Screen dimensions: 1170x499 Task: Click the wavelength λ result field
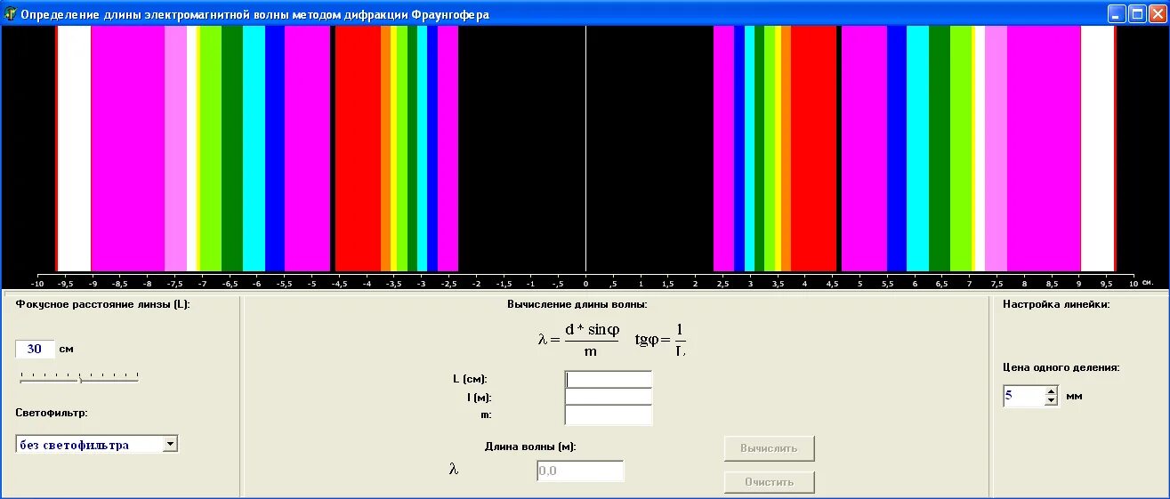(x=580, y=471)
